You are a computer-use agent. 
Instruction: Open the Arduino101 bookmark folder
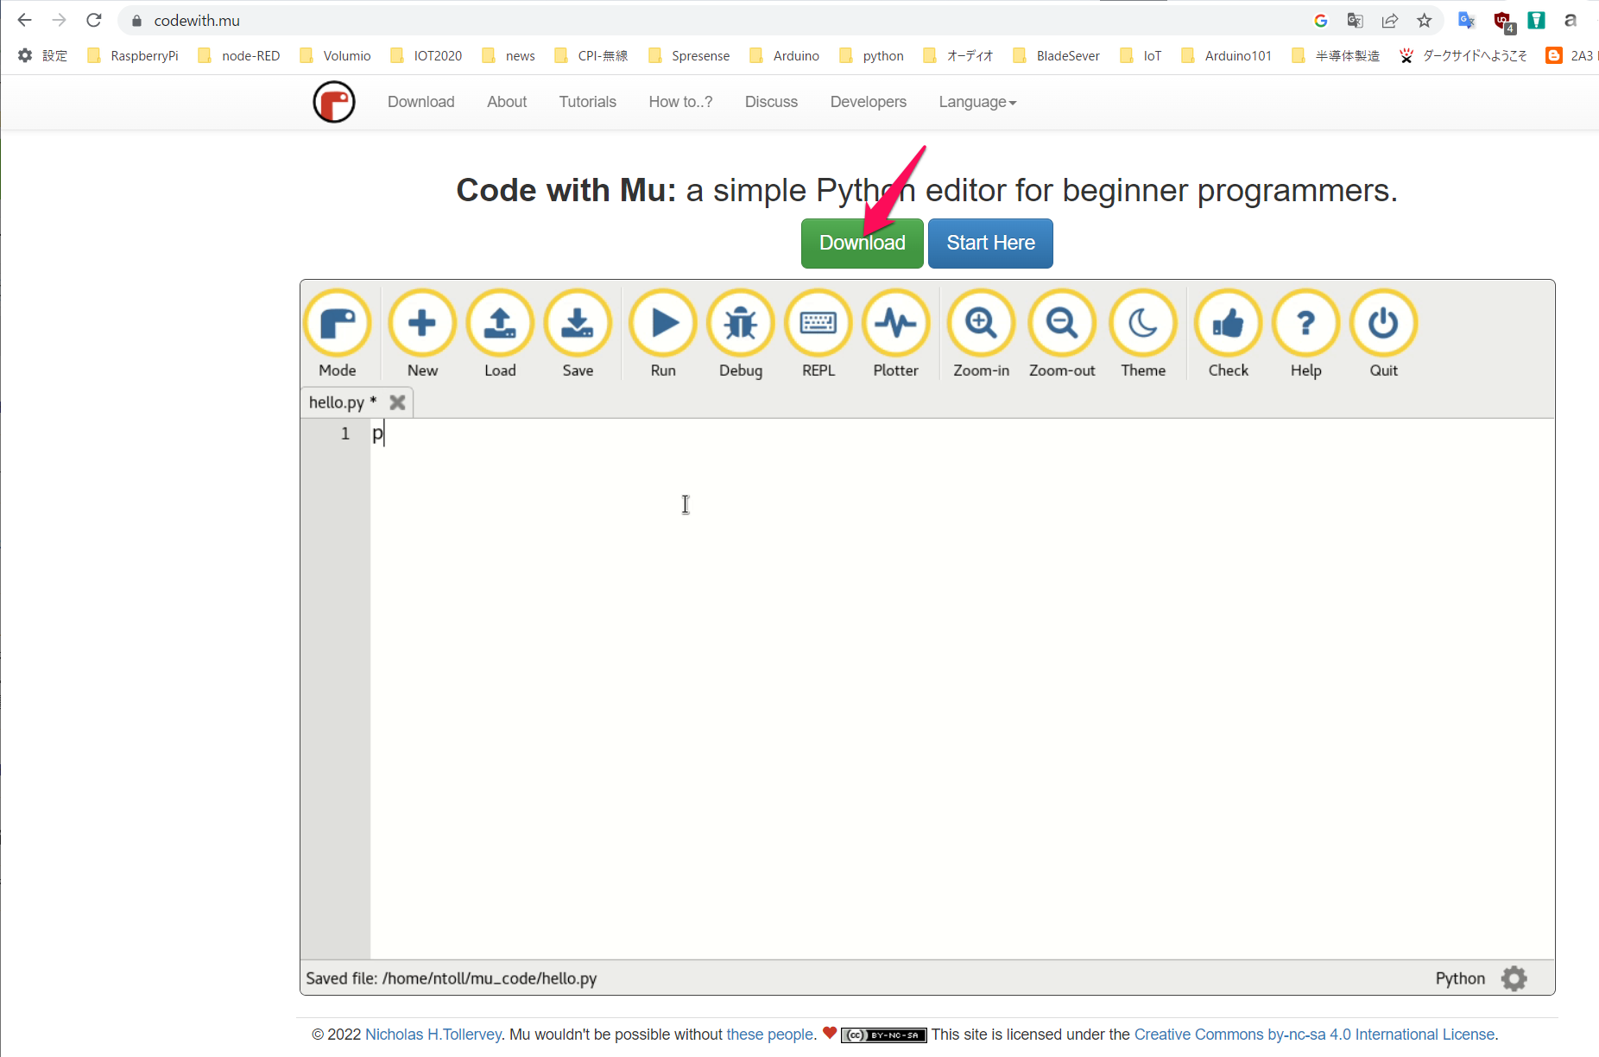pyautogui.click(x=1227, y=56)
